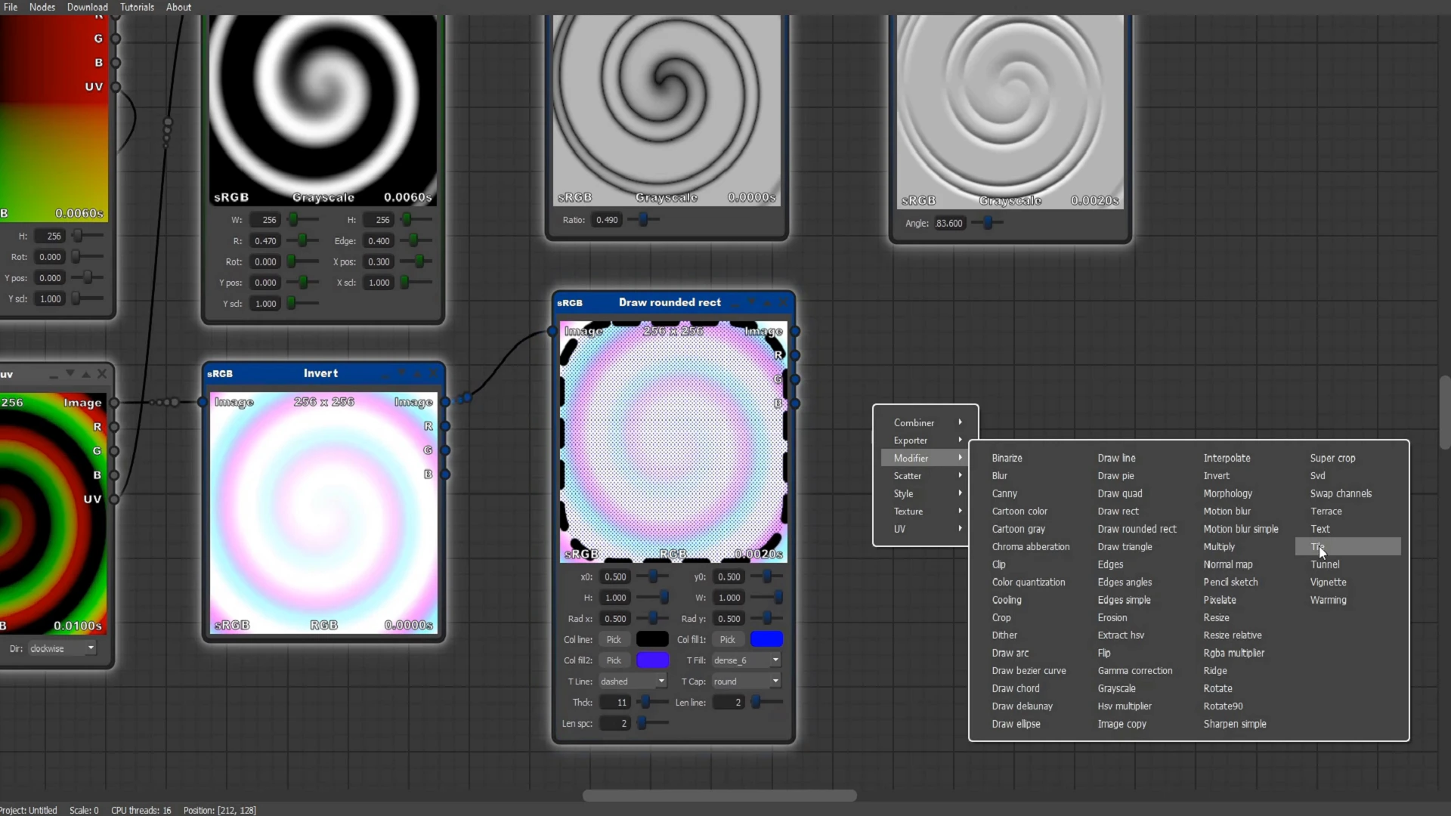This screenshot has width=1451, height=816.
Task: Open the T Fill dense_6 dropdown
Action: coord(746,660)
